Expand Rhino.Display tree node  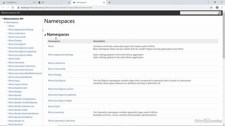pyautogui.click(x=7, y=41)
